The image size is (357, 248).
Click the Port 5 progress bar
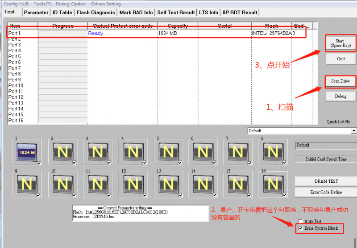63,57
